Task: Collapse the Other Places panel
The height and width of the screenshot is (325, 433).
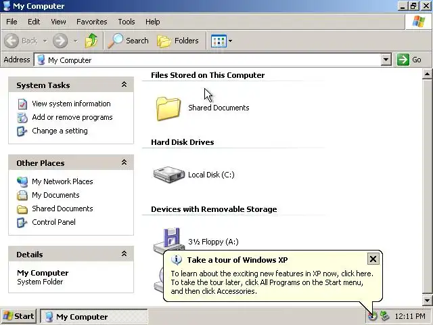Action: [124, 162]
